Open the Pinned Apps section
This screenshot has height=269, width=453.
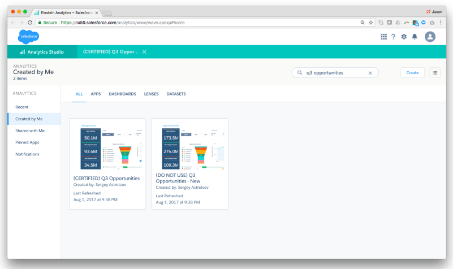click(27, 142)
